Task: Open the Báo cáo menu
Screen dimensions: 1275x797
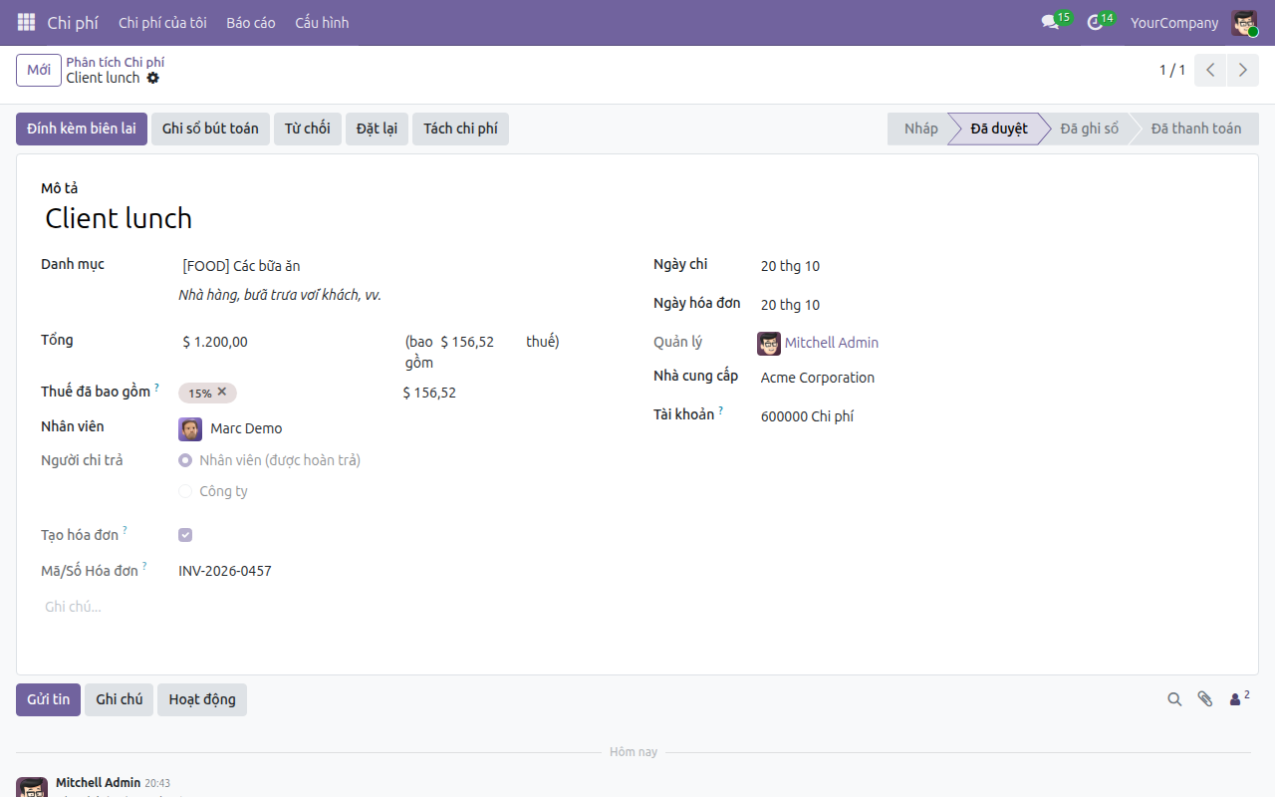Action: point(251,22)
